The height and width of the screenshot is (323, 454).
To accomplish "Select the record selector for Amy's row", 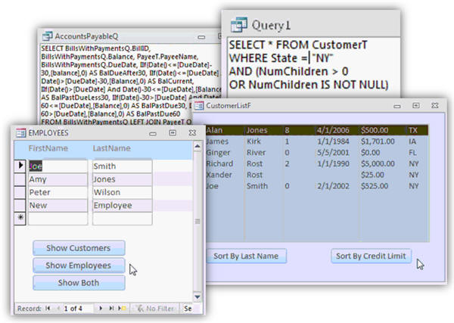I will click(x=21, y=179).
